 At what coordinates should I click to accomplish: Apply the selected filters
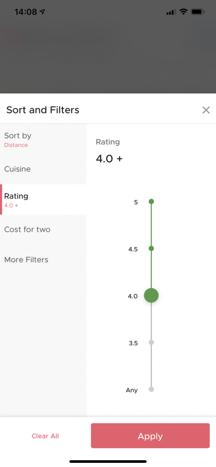[x=150, y=436]
